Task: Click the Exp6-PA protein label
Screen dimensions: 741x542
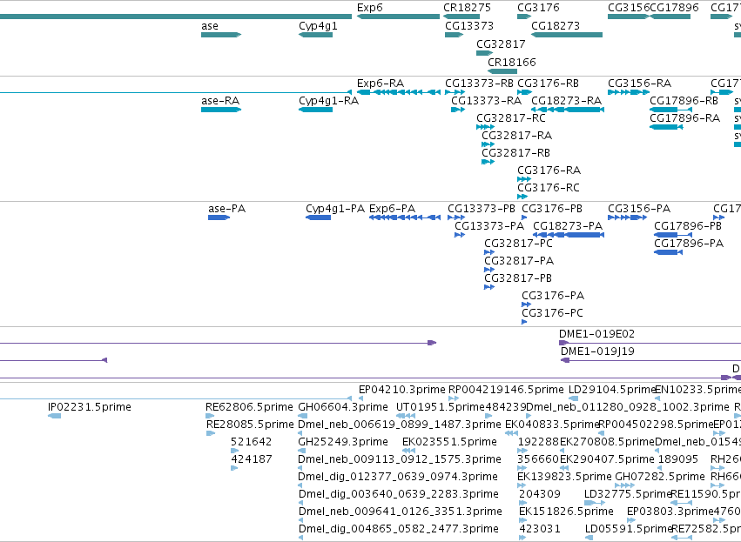Action: pyautogui.click(x=392, y=209)
